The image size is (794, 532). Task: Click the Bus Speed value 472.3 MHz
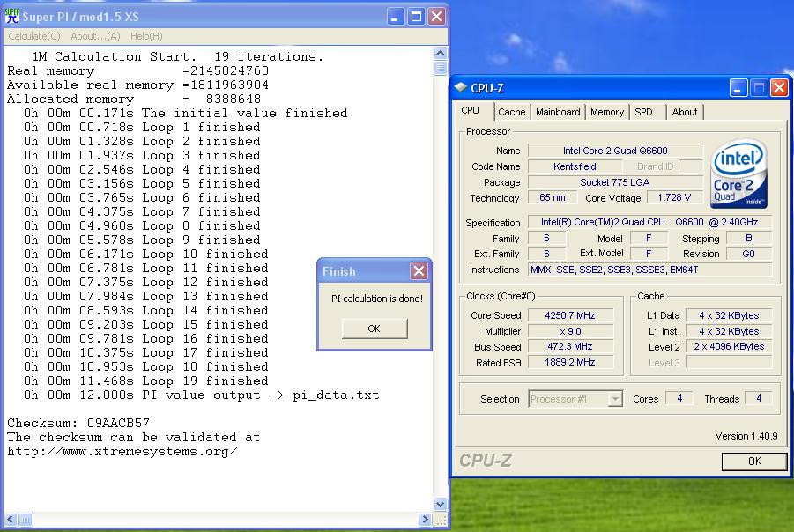[x=570, y=347]
